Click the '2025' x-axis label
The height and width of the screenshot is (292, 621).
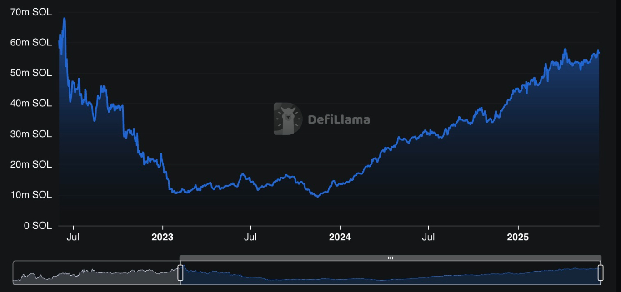(518, 238)
